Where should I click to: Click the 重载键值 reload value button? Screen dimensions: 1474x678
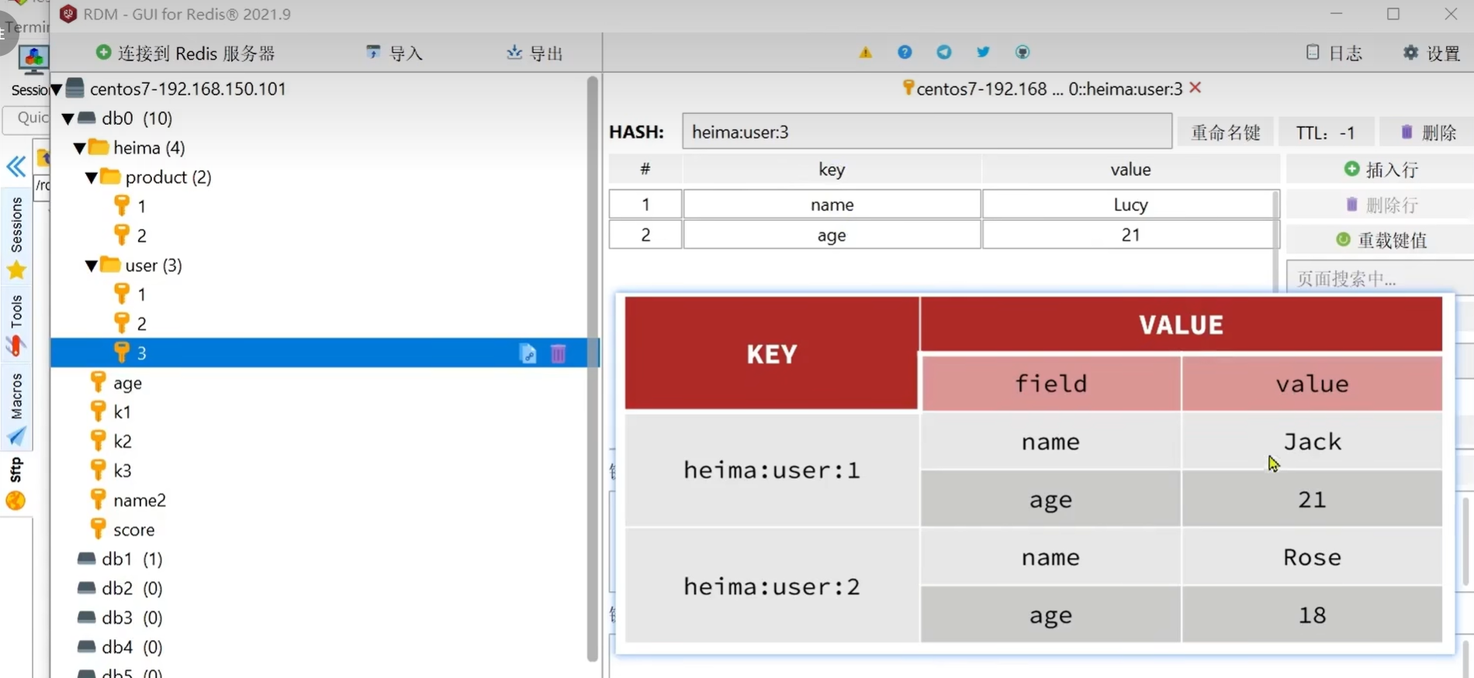[x=1381, y=240]
